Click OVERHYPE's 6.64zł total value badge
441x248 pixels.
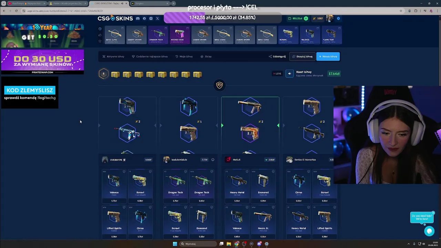148,159
